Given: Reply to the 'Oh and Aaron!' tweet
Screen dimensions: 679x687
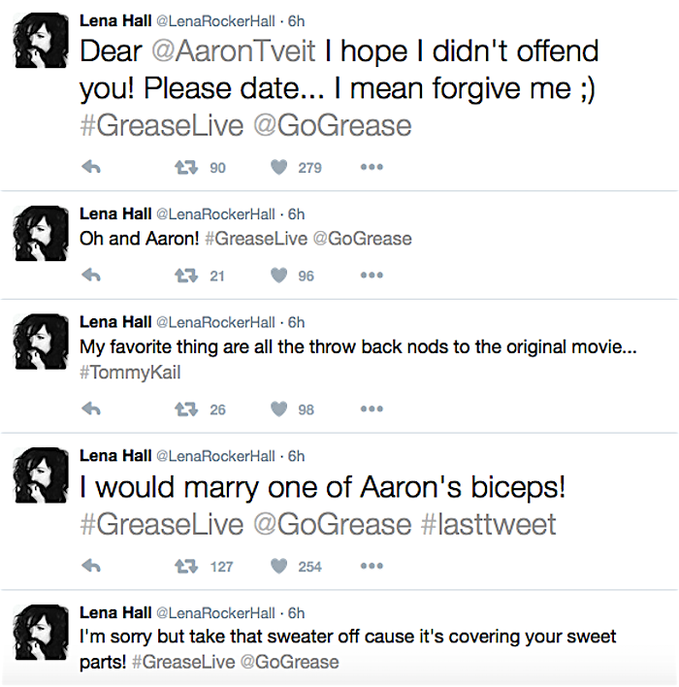Looking at the screenshot, I should 92,276.
